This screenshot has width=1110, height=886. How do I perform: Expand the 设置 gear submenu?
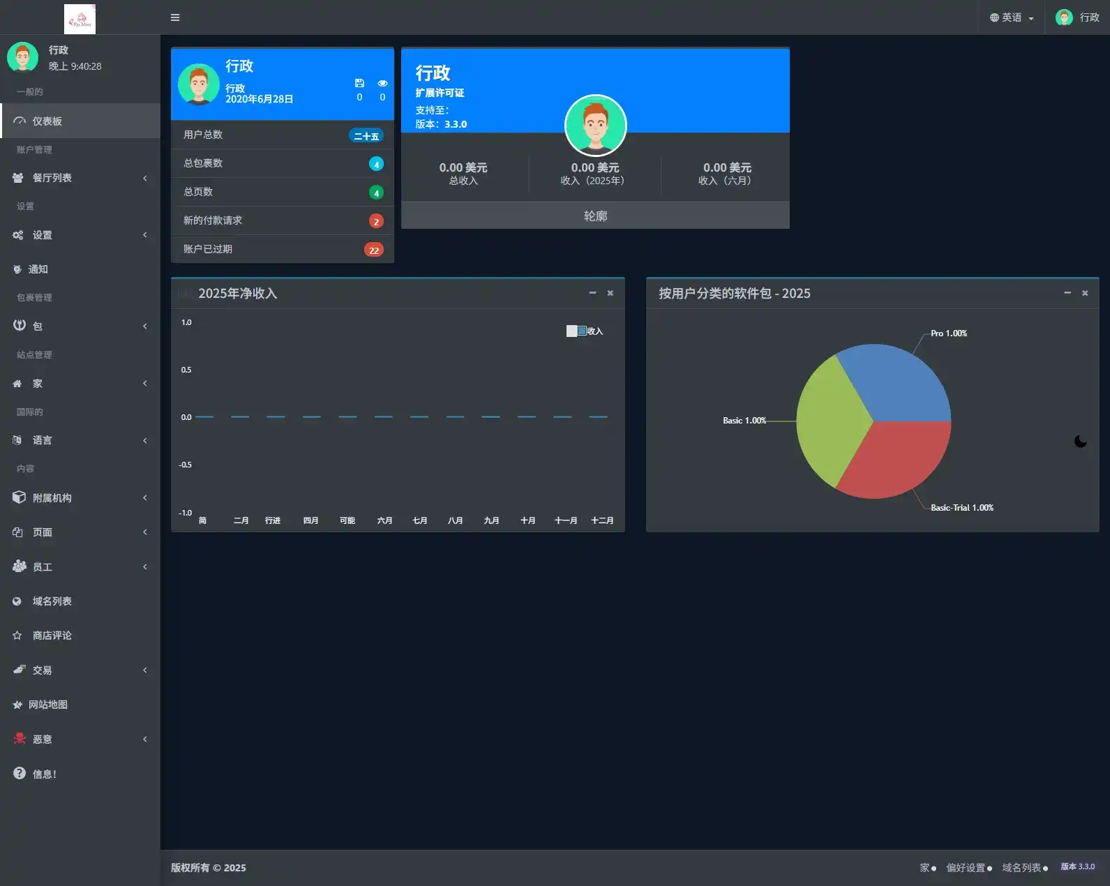[x=80, y=235]
